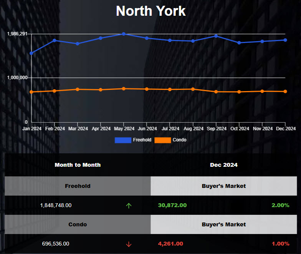301x254 pixels.
Task: Select the Mar 2024 Condo data point
Action: [x=78, y=89]
